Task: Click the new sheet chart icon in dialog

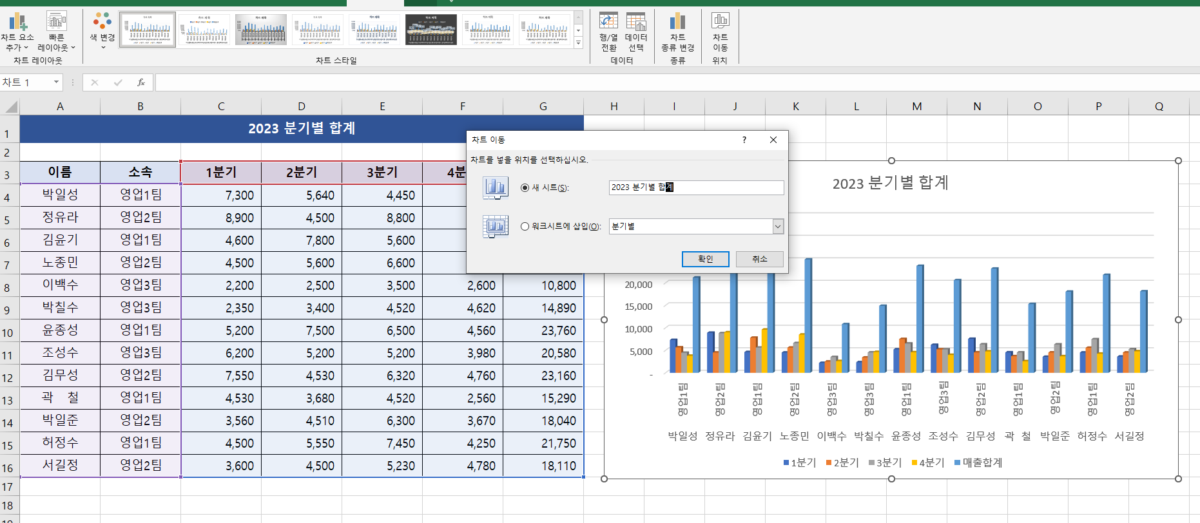Action: (496, 187)
